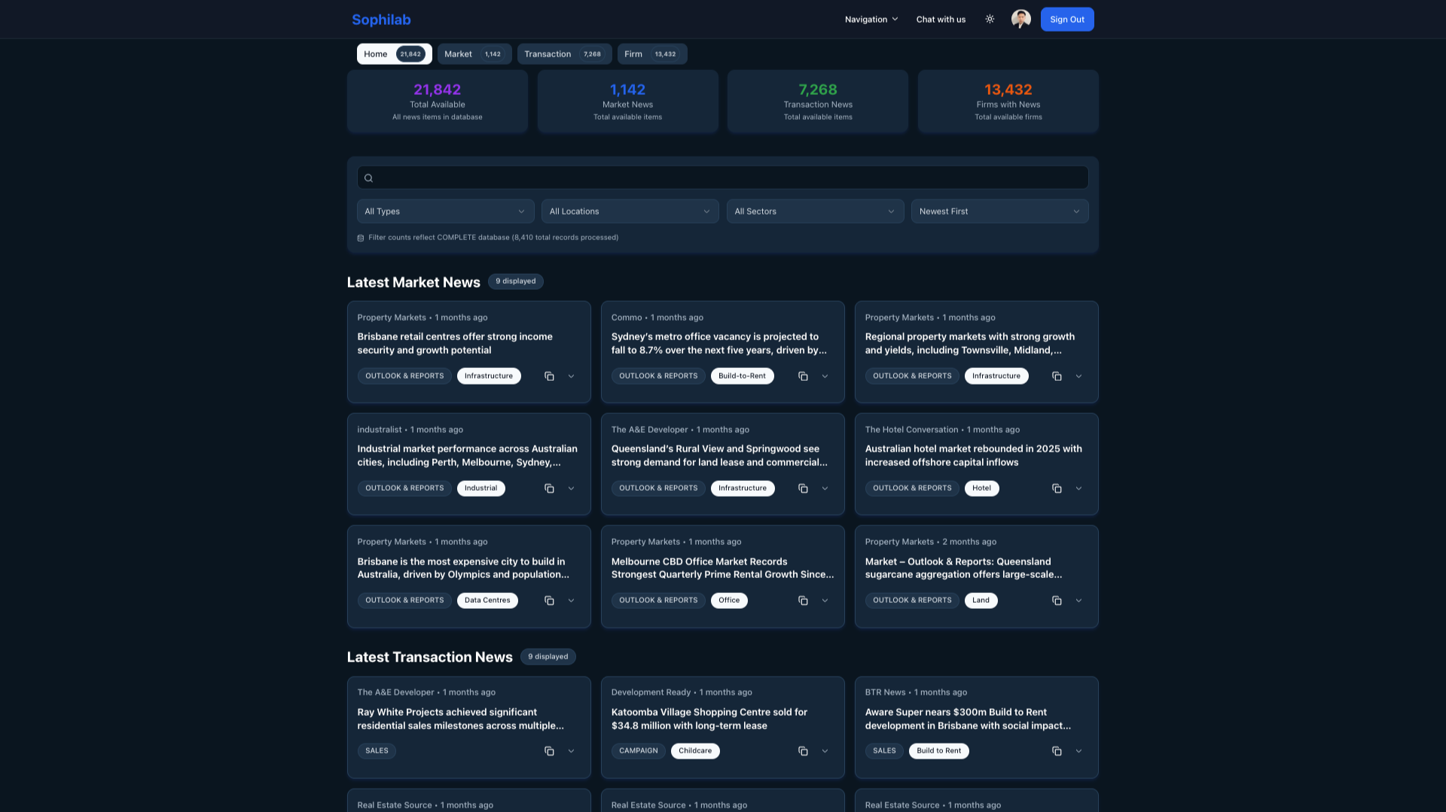Expand the Industrial market performance card
The width and height of the screenshot is (1446, 812).
coord(571,488)
